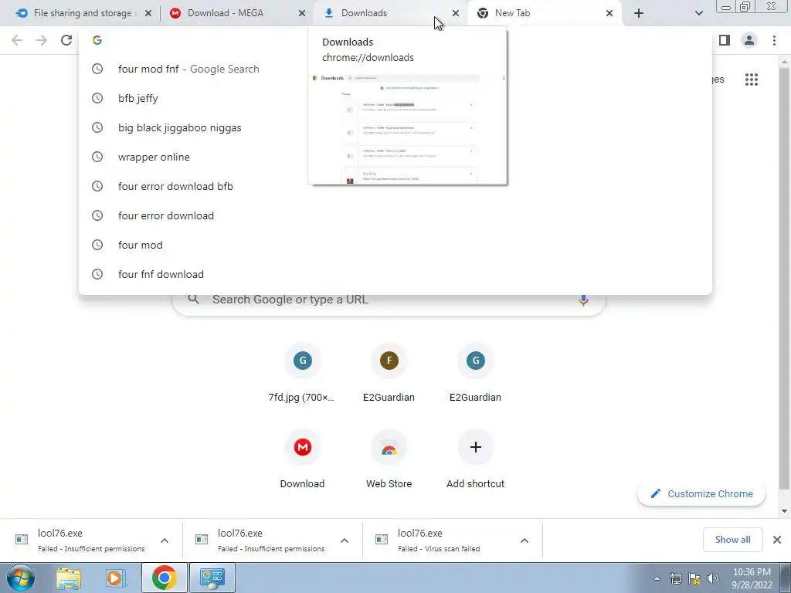Click the page vertical scrollbar
Viewport: 791px width, 593px height.
point(784,277)
